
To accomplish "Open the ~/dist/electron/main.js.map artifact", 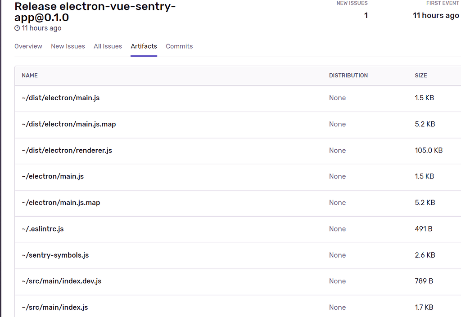I will point(68,124).
